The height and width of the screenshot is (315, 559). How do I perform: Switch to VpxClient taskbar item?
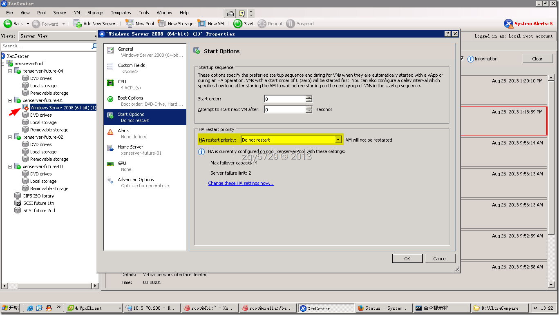point(94,308)
